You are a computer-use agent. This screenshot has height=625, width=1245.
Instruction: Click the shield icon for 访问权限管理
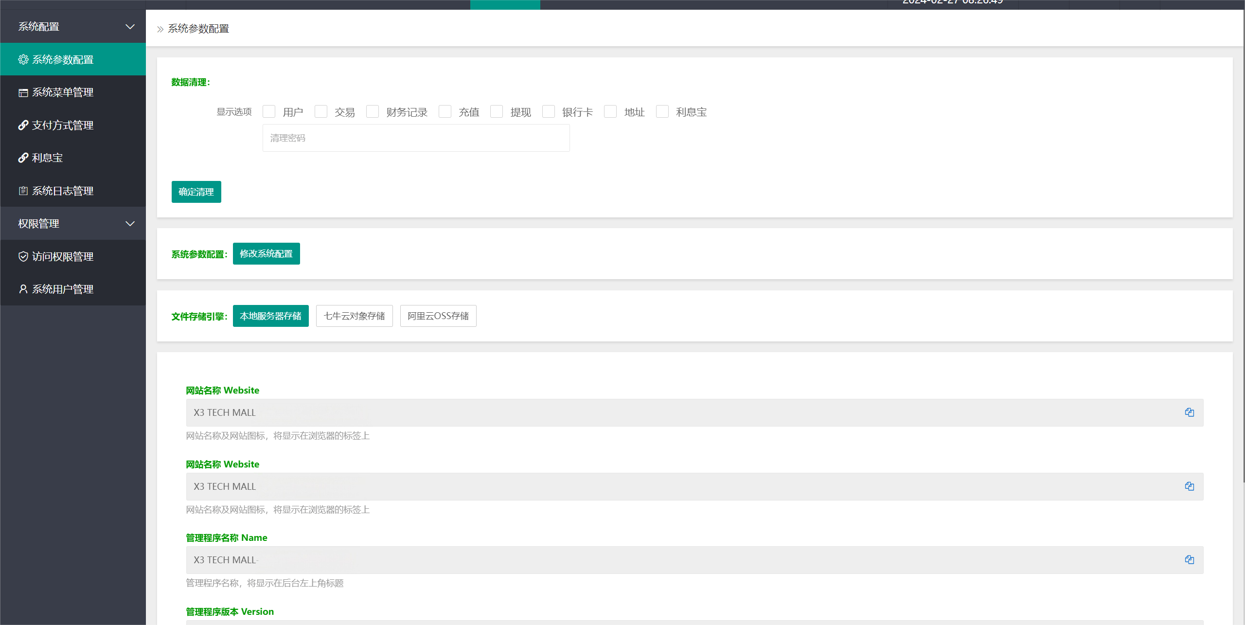(x=23, y=256)
